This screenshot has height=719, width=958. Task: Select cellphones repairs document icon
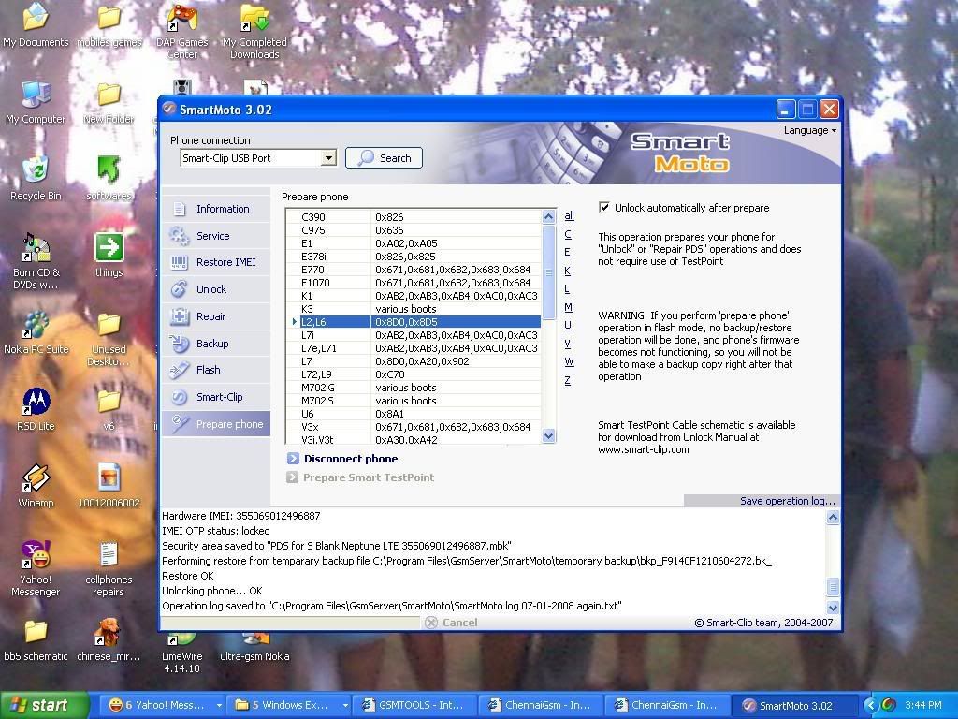point(109,569)
